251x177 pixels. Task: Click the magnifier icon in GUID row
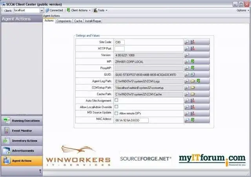tap(187, 74)
